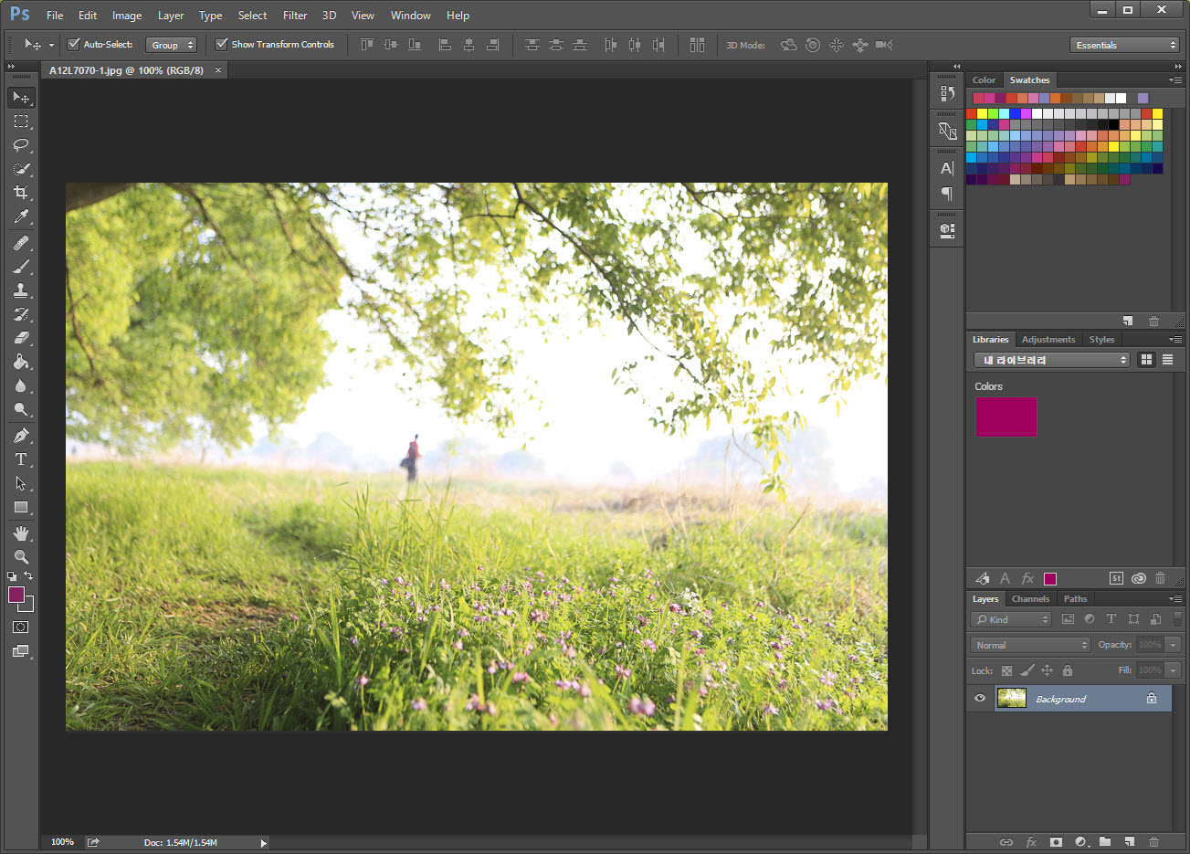This screenshot has height=854, width=1190.
Task: Toggle the layer filter switch
Action: coord(1178,618)
